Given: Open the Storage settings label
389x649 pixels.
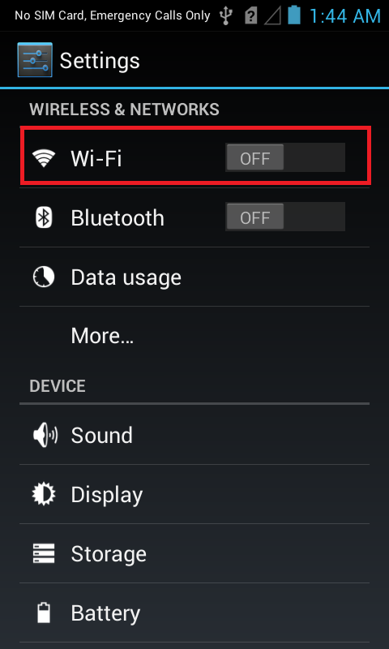Looking at the screenshot, I should coord(109,554).
